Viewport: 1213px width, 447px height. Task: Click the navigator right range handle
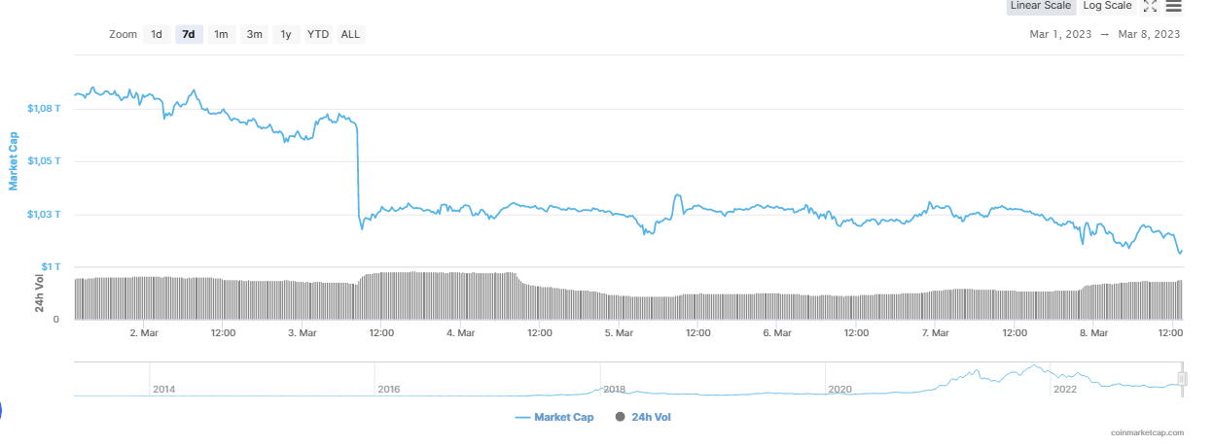(x=1182, y=379)
